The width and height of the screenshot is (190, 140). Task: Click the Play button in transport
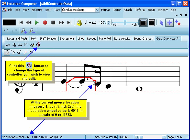click(37, 23)
